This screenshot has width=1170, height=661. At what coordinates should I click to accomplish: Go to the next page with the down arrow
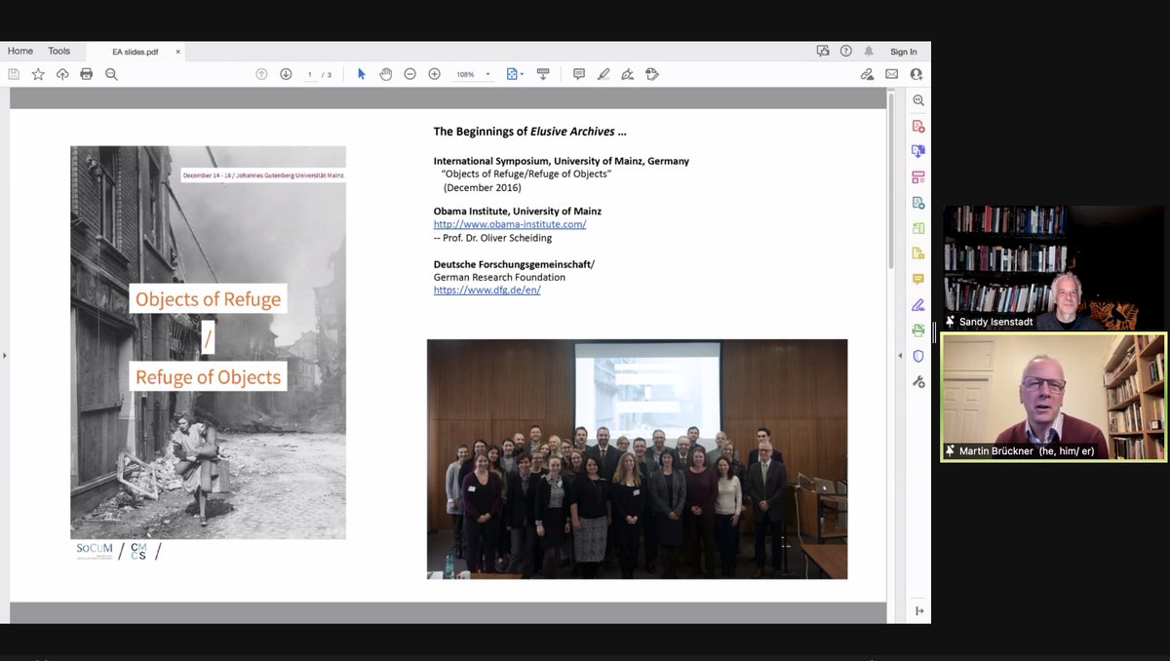(286, 74)
